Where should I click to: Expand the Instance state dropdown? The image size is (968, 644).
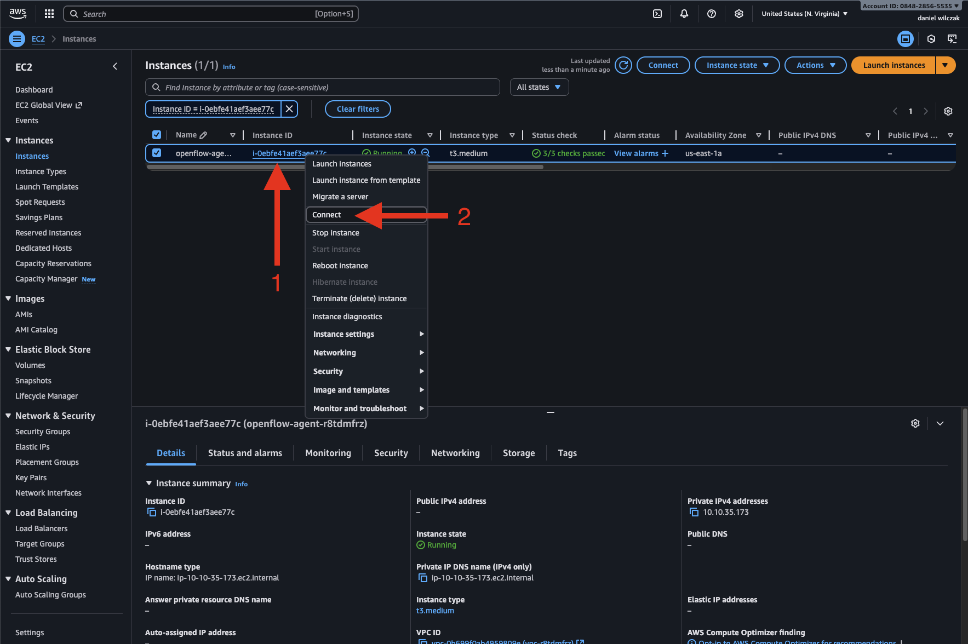pos(737,65)
